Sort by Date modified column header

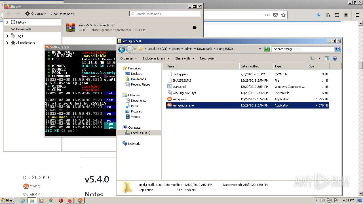click(256, 66)
